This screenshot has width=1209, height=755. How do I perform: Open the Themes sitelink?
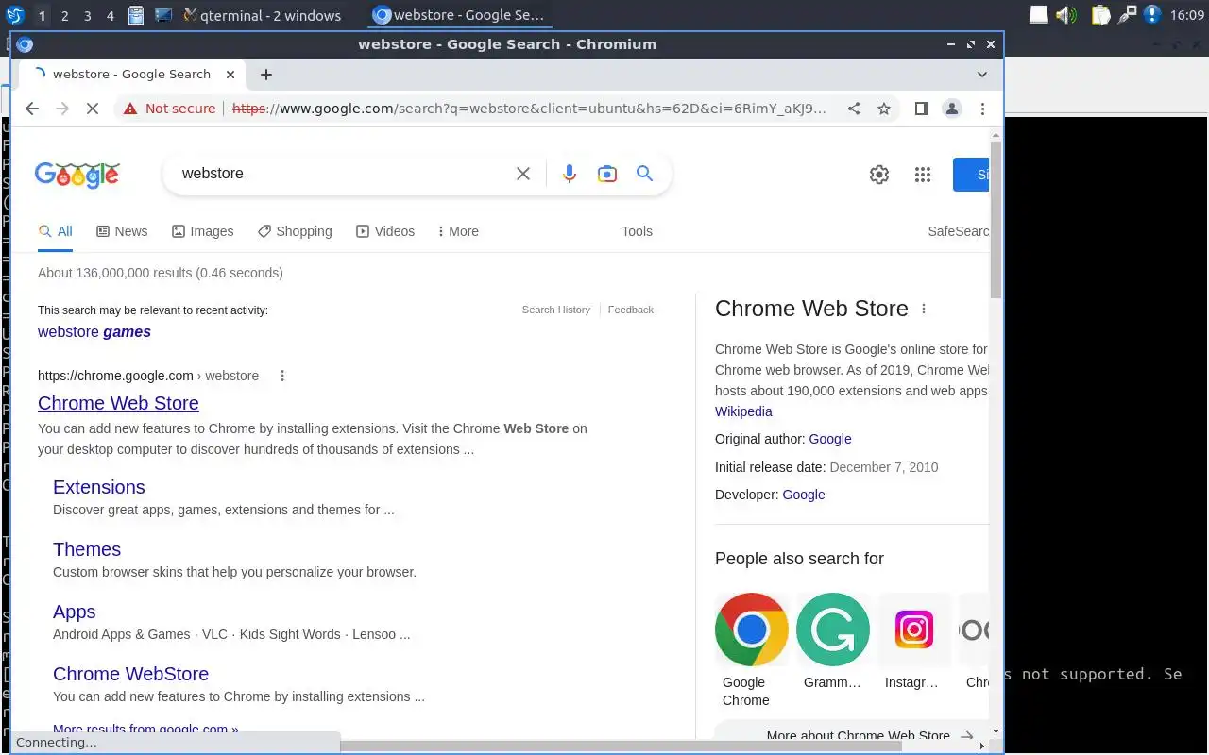[87, 549]
